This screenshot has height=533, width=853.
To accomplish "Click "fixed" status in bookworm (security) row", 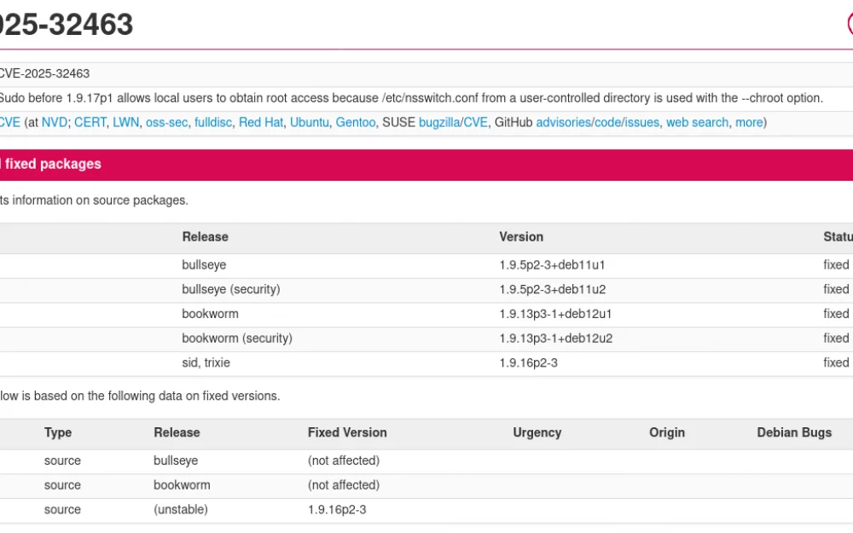I will pyautogui.click(x=836, y=339).
